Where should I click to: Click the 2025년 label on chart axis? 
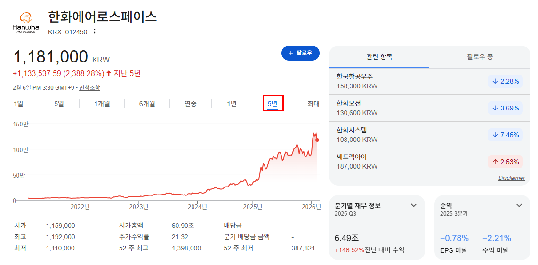pos(253,207)
